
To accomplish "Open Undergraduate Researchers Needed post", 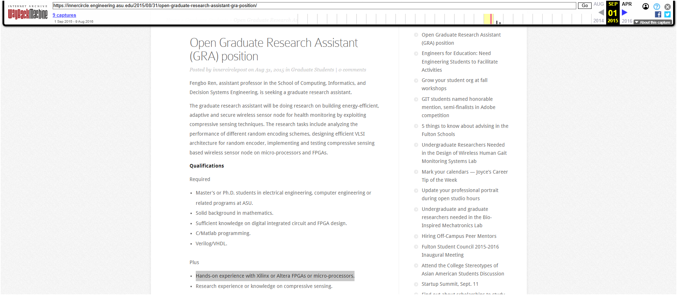I will point(464,153).
